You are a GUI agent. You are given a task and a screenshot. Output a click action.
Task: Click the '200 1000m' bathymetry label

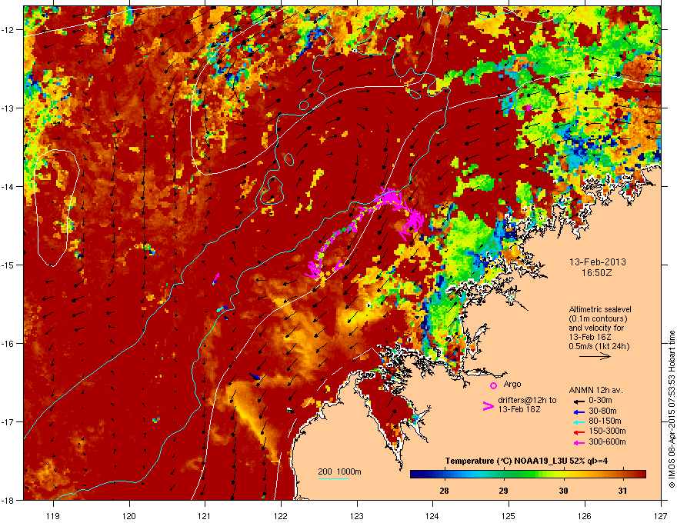[x=339, y=471]
